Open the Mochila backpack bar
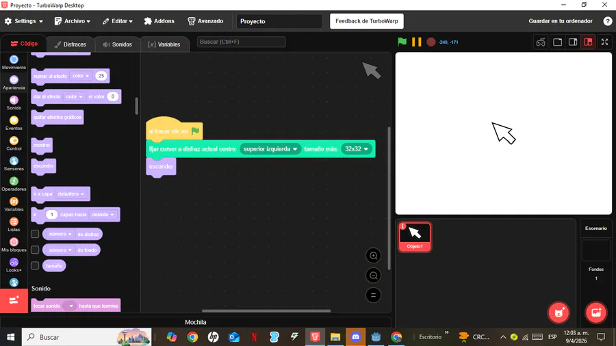The width and height of the screenshot is (616, 346). tap(195, 322)
